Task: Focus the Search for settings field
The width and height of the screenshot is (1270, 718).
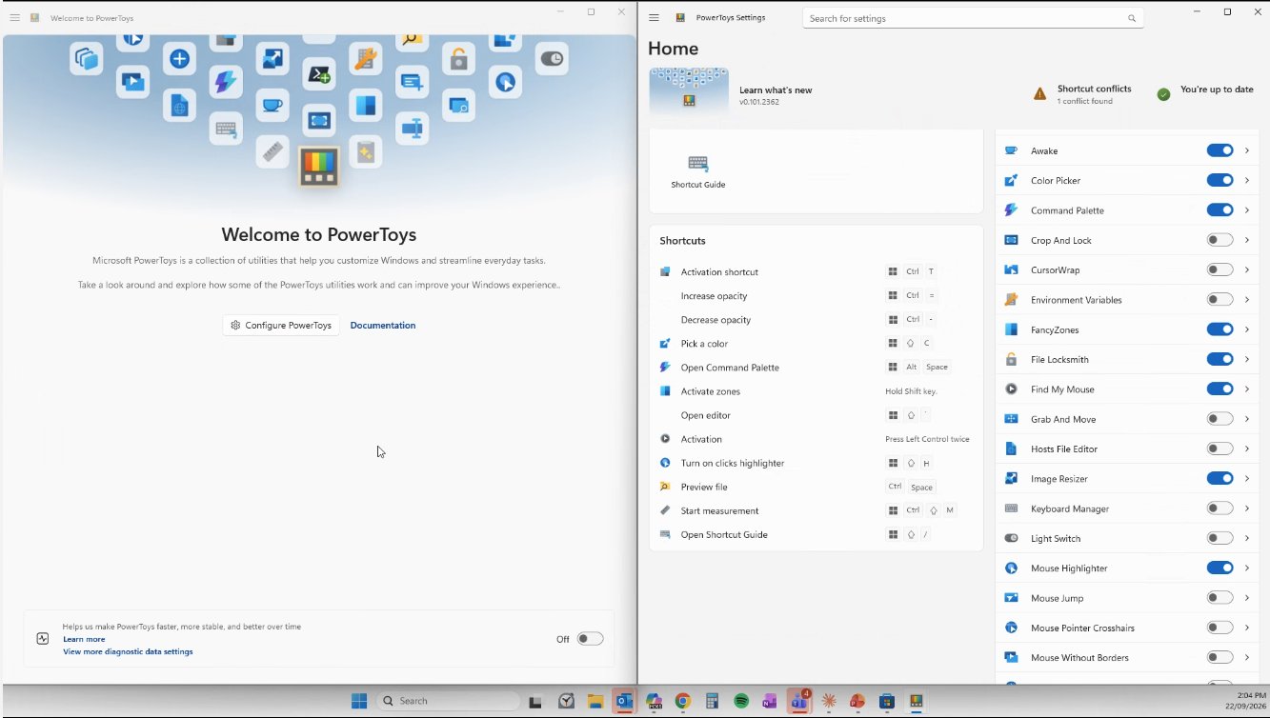Action: [x=973, y=18]
